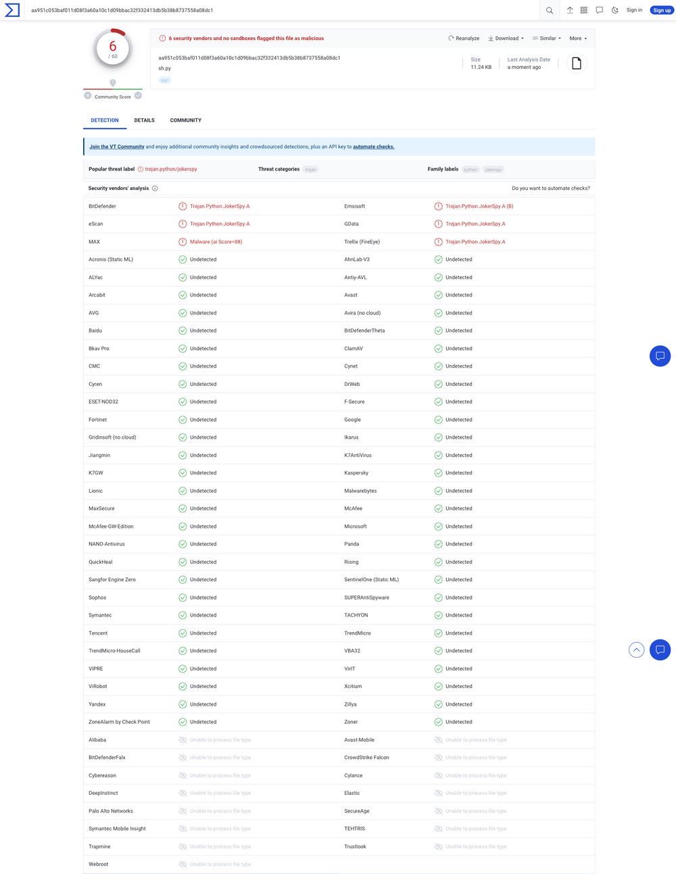
Task: Open the Download dropdown
Action: coord(506,38)
